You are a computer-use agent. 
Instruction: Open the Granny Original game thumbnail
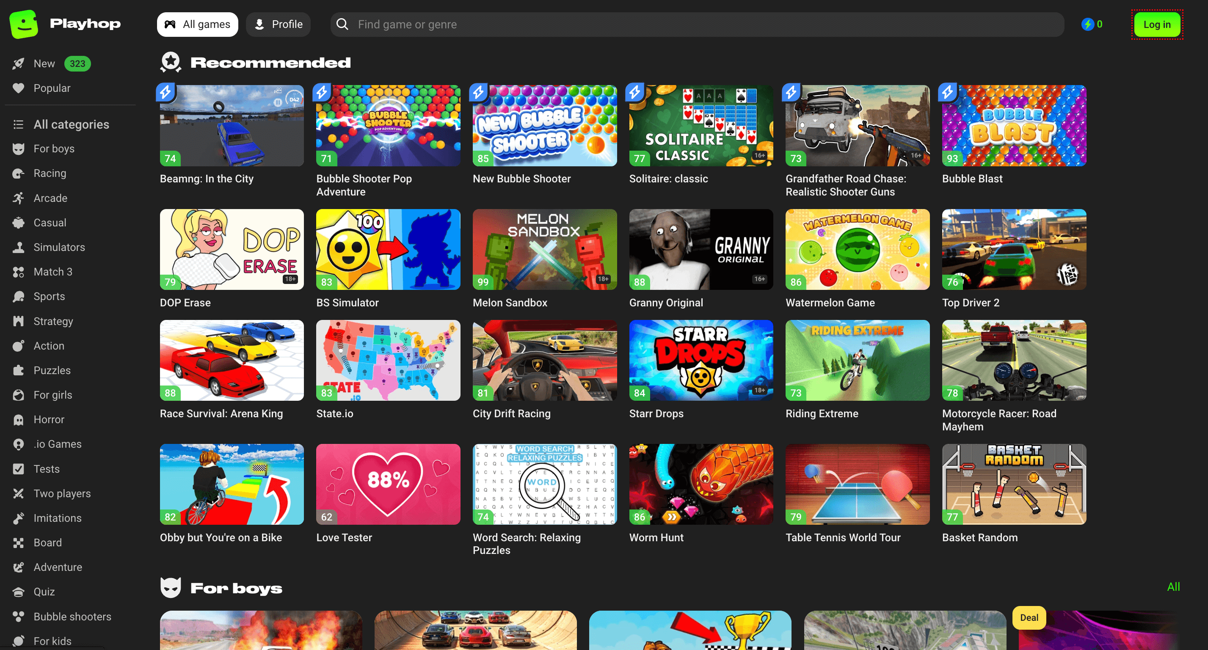coord(701,250)
